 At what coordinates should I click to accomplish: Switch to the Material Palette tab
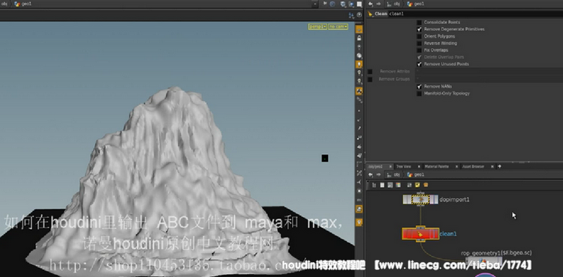pos(436,166)
